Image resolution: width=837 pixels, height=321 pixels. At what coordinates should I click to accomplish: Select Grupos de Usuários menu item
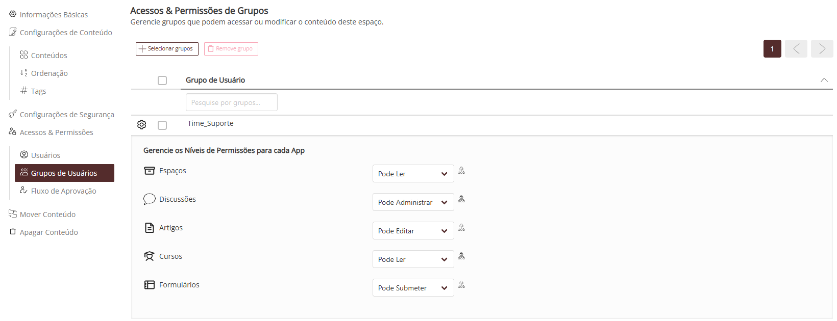(x=64, y=173)
